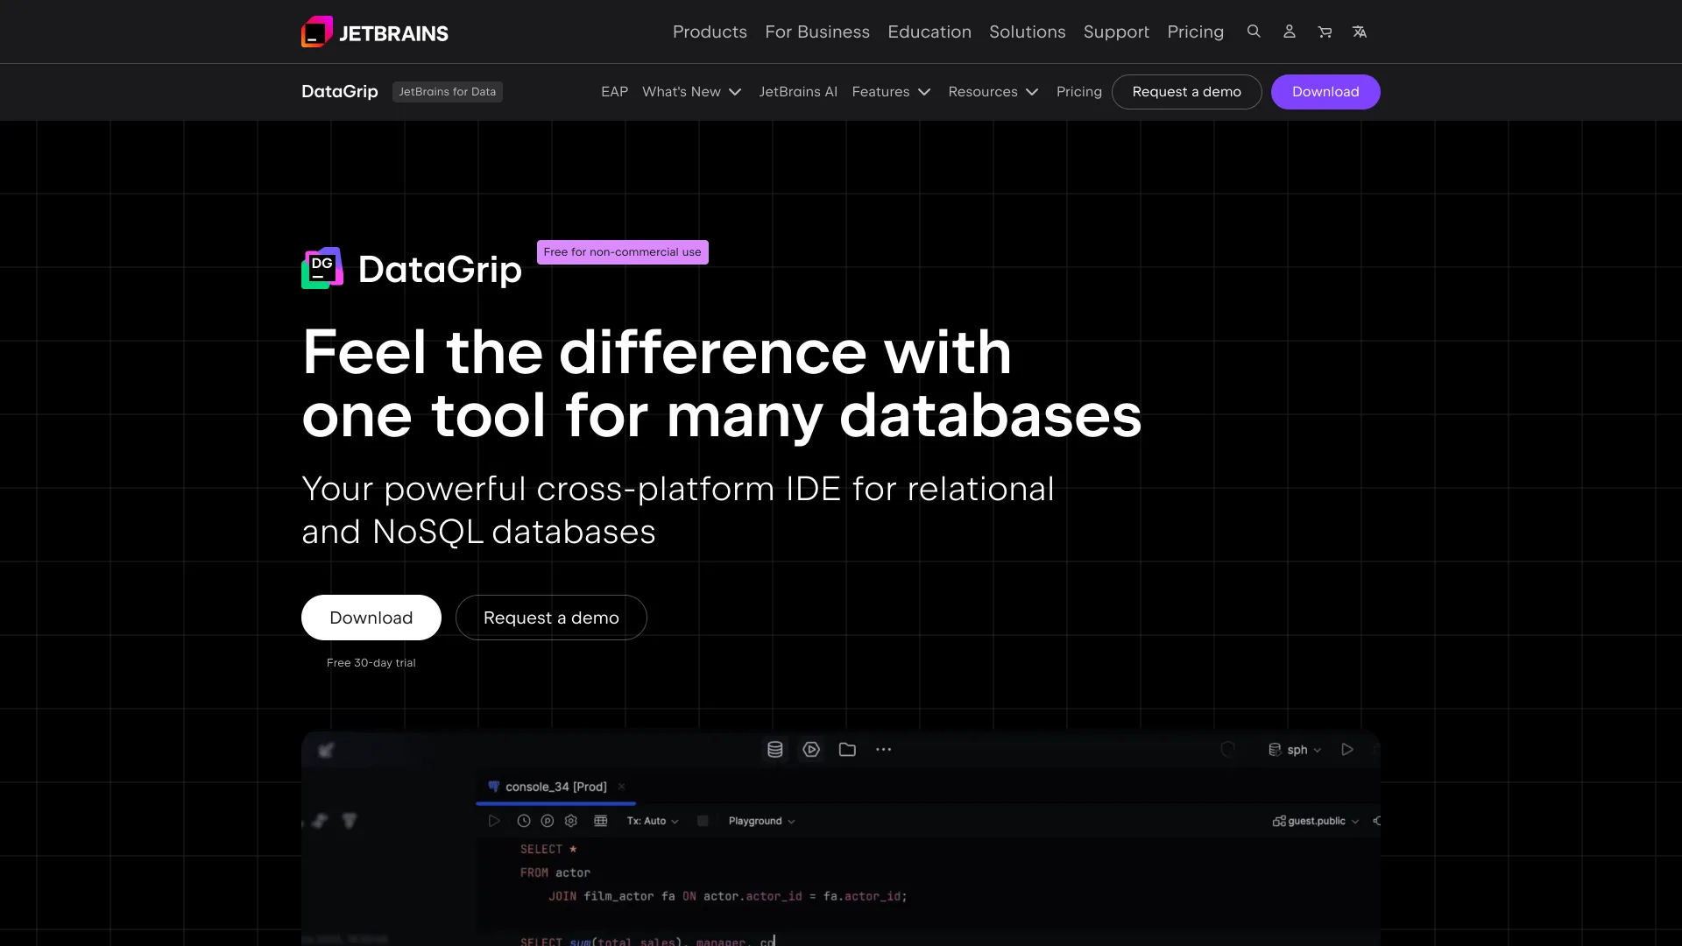Expand the What's New dropdown
The image size is (1682, 946).
pyautogui.click(x=691, y=92)
